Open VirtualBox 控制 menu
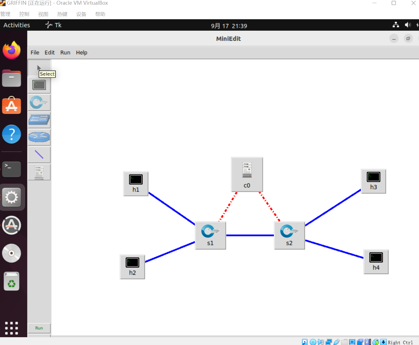 (24, 14)
